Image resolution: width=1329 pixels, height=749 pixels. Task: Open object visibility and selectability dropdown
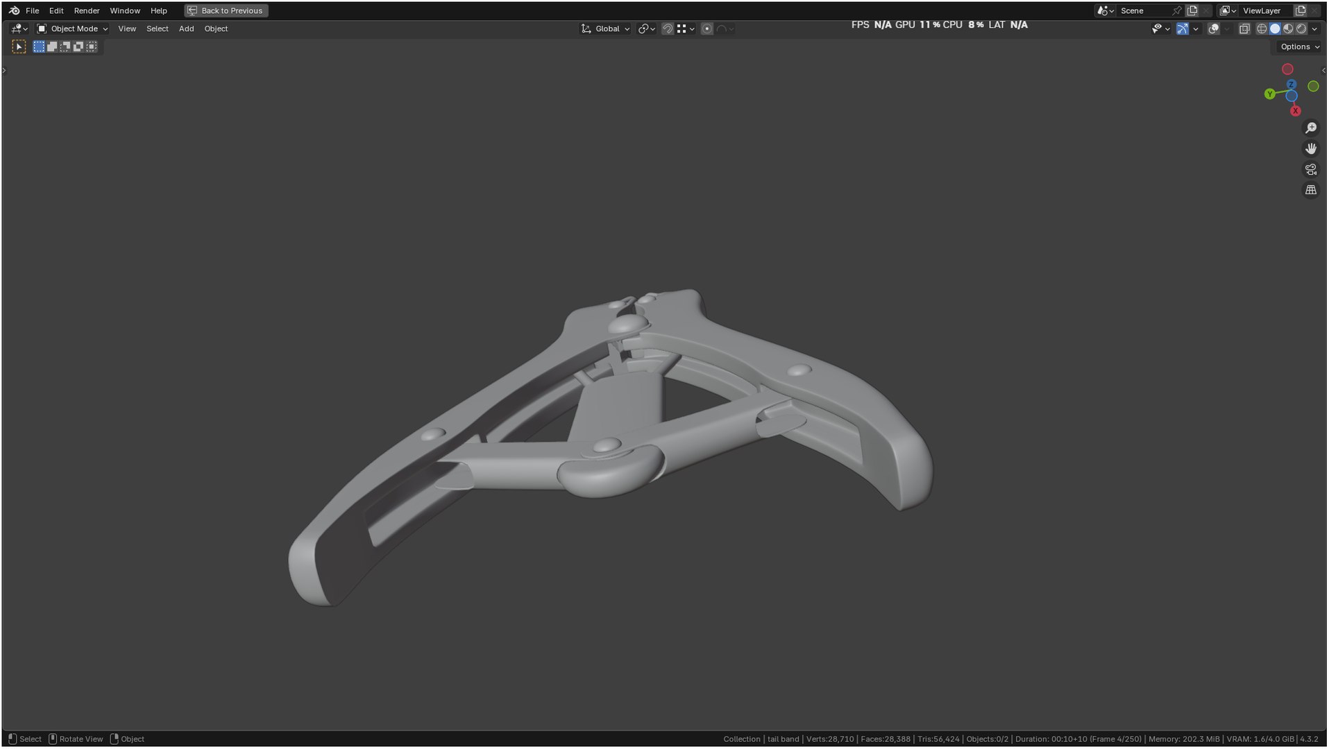pyautogui.click(x=1160, y=28)
